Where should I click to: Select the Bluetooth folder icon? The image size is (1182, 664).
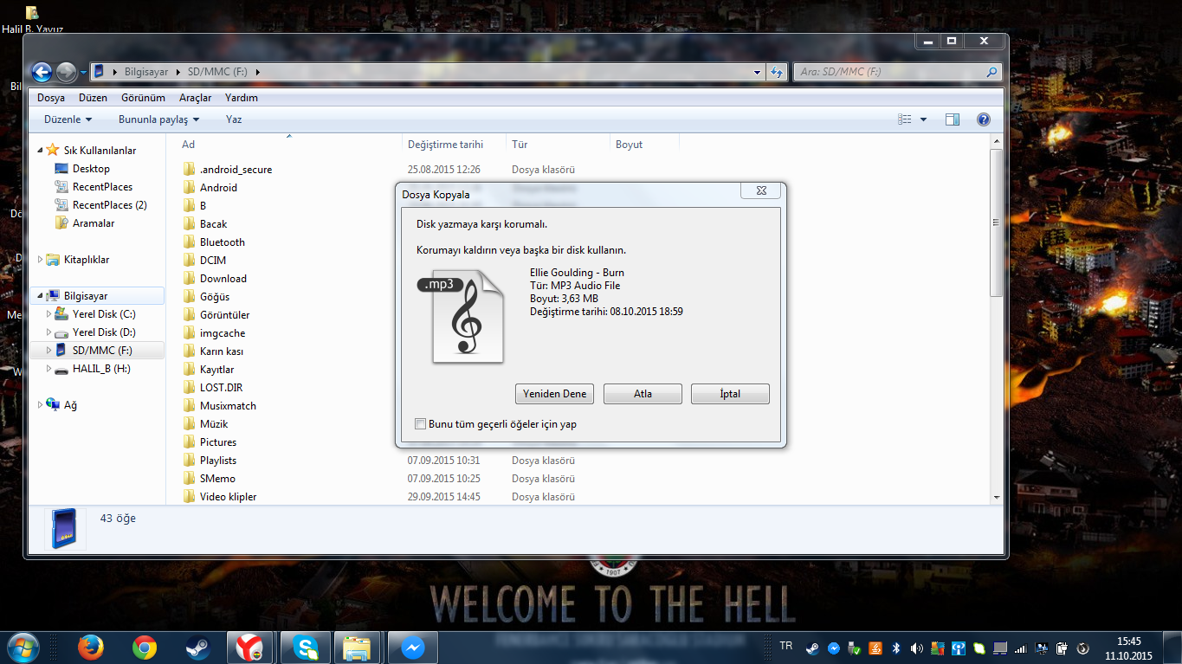[x=190, y=242]
